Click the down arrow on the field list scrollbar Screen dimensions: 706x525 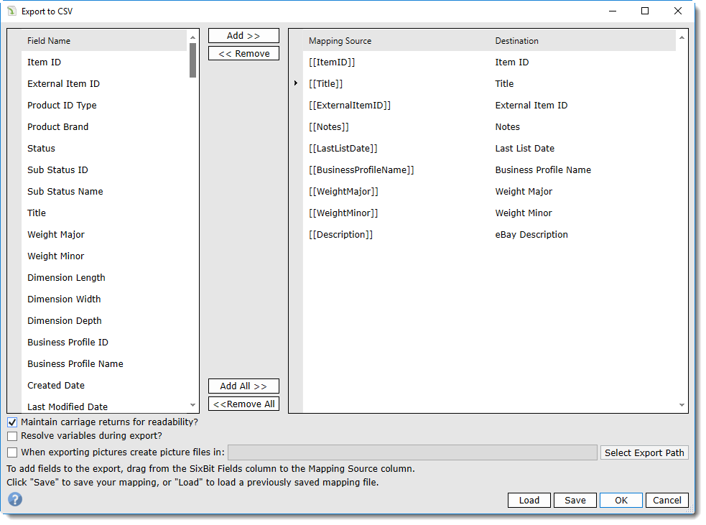(x=192, y=406)
